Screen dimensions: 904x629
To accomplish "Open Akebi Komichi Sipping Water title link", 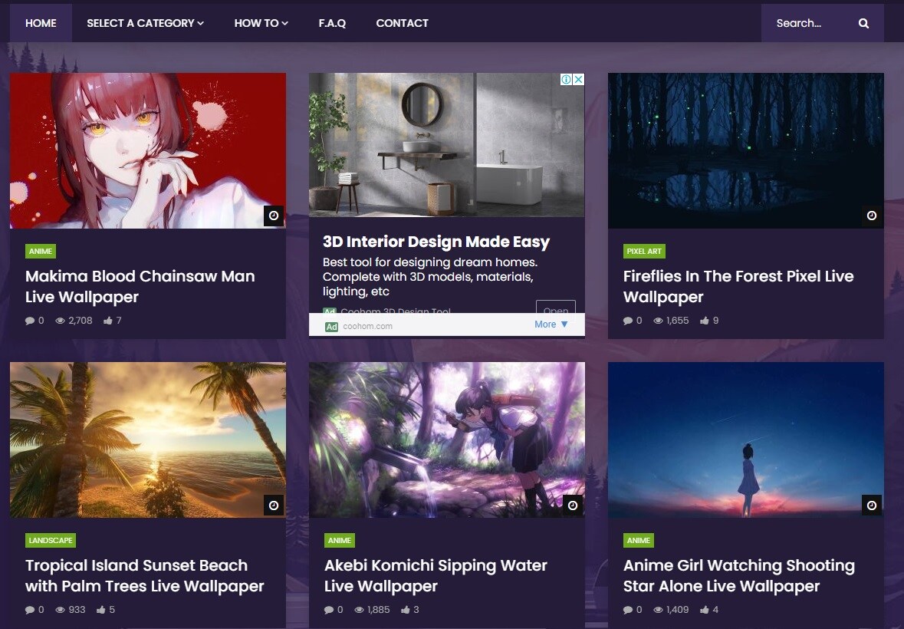I will click(x=436, y=576).
